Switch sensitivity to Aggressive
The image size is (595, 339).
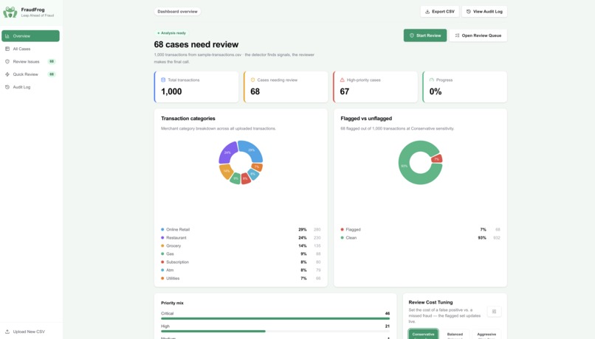[x=486, y=334]
